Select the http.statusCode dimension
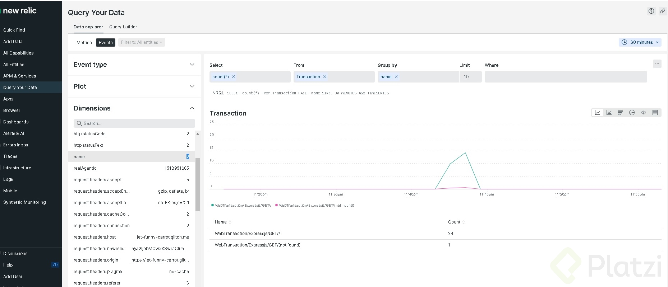The width and height of the screenshot is (668, 287). [132, 134]
